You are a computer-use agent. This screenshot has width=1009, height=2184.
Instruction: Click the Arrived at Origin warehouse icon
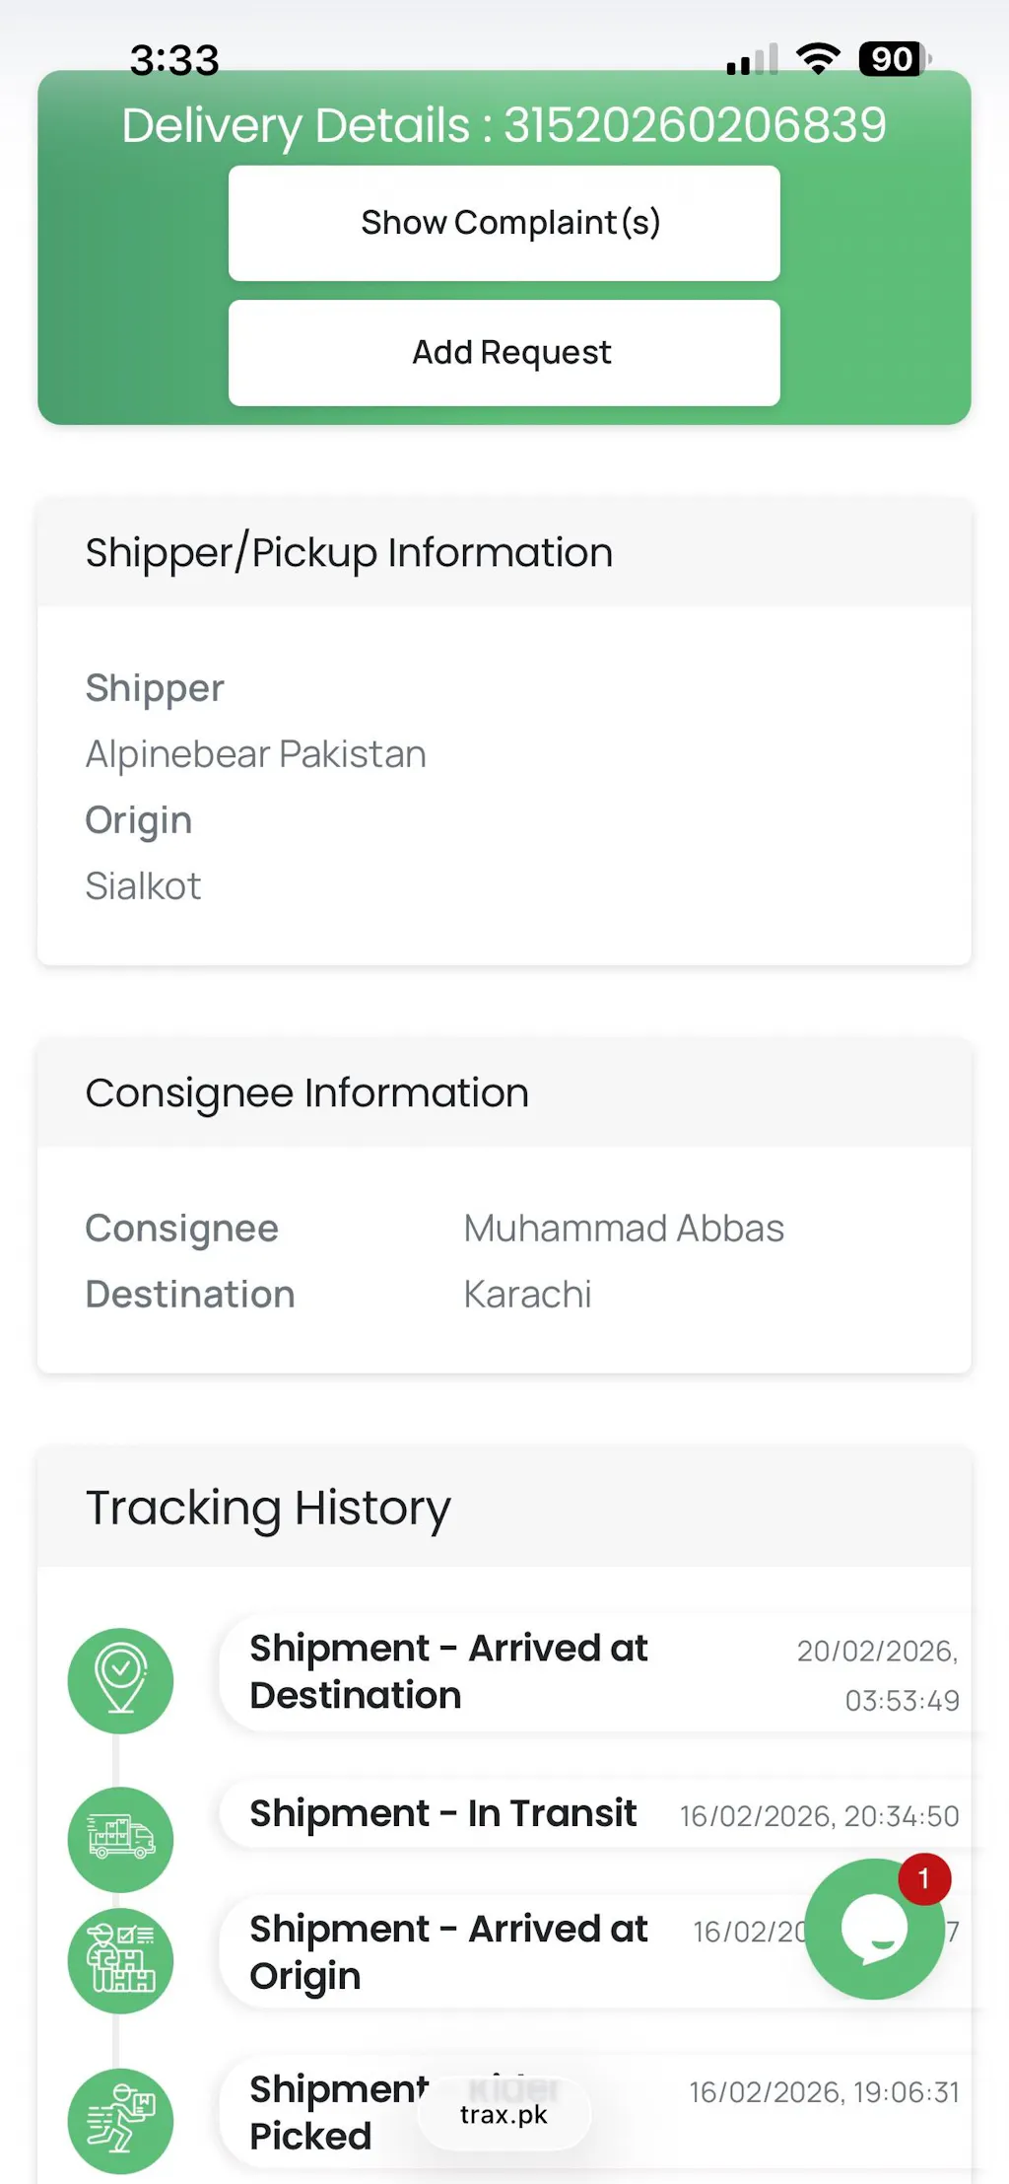click(x=120, y=1960)
